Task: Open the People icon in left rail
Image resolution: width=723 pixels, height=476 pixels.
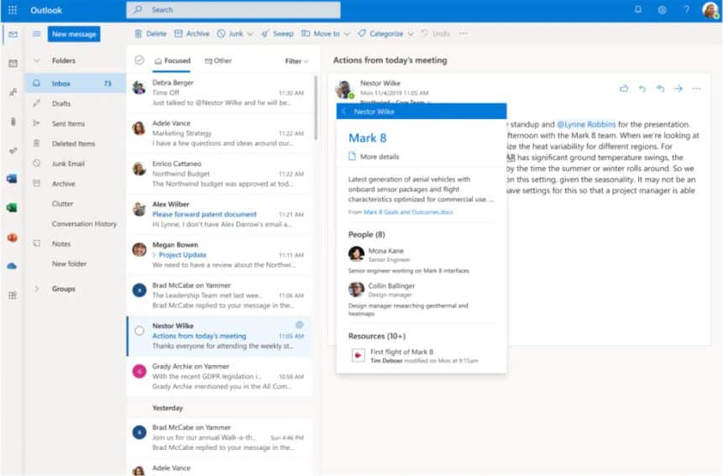Action: pyautogui.click(x=13, y=92)
